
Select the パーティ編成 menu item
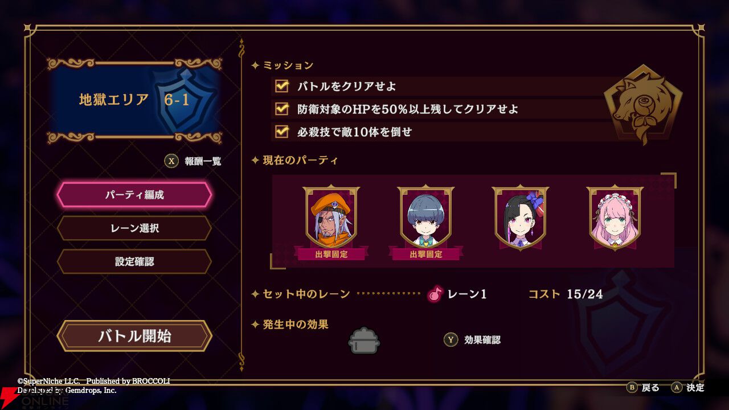(134, 195)
